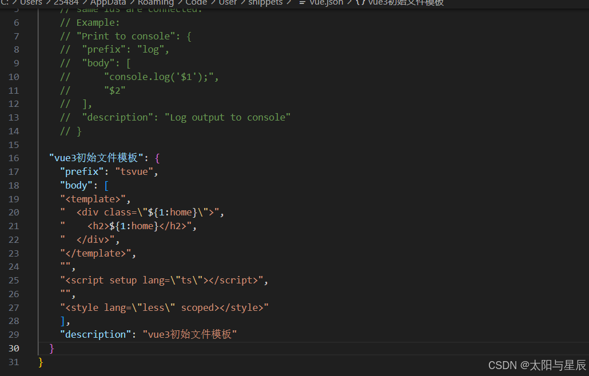Click the commented "$2" placeholder
The width and height of the screenshot is (589, 376).
click(115, 90)
